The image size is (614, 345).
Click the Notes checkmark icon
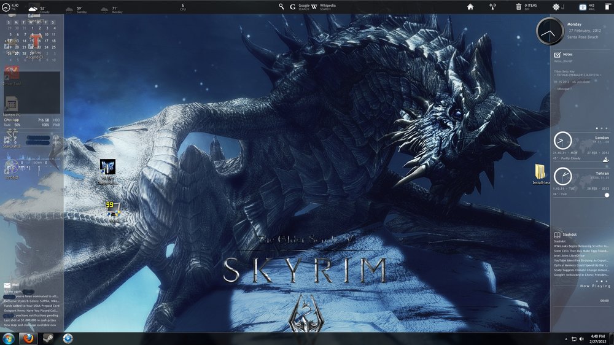point(558,55)
